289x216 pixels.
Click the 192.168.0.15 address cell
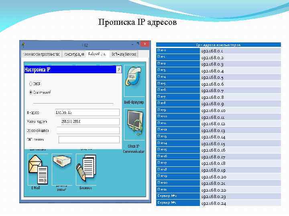pyautogui.click(x=240, y=144)
